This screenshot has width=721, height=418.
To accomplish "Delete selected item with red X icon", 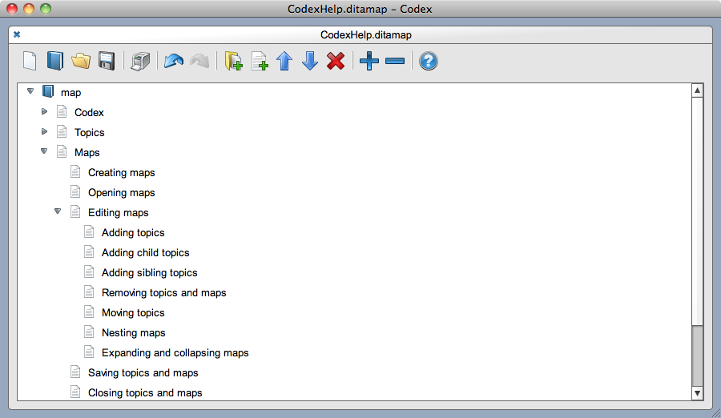I will coord(336,61).
